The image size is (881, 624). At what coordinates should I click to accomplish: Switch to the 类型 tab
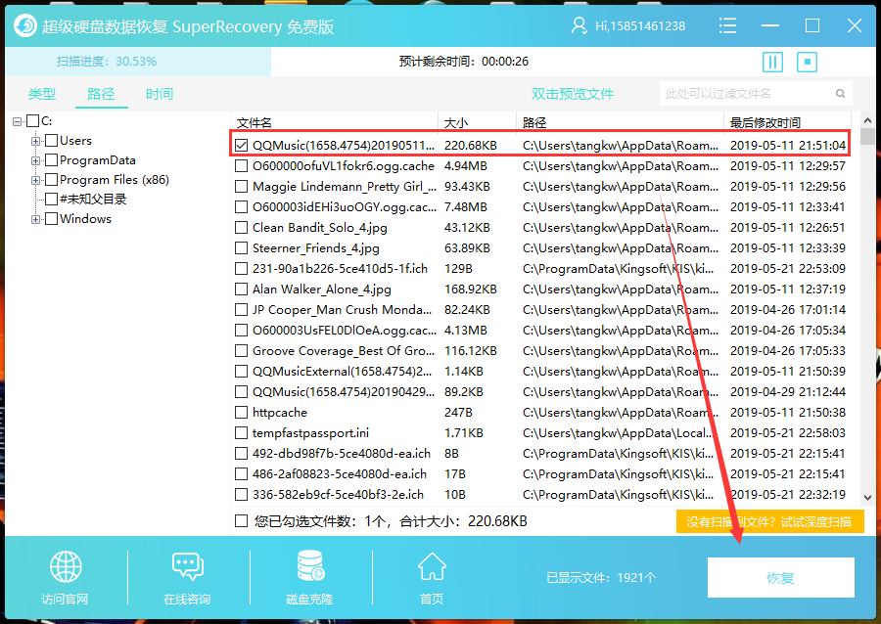click(x=42, y=94)
